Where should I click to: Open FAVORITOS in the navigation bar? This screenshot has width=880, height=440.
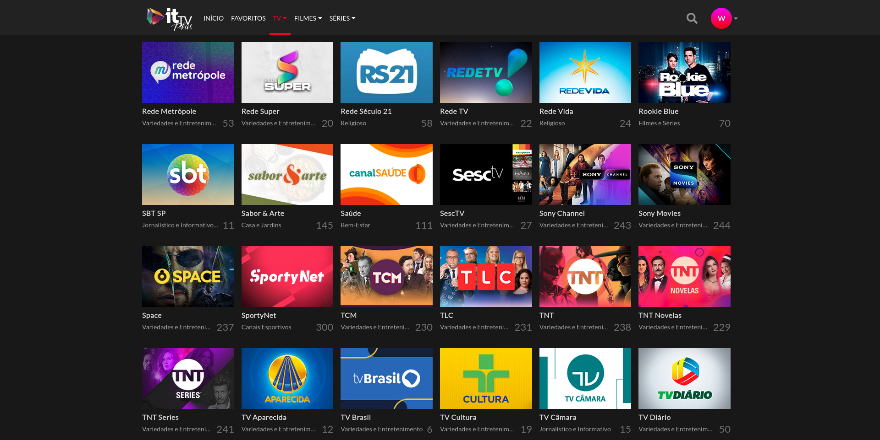point(248,18)
